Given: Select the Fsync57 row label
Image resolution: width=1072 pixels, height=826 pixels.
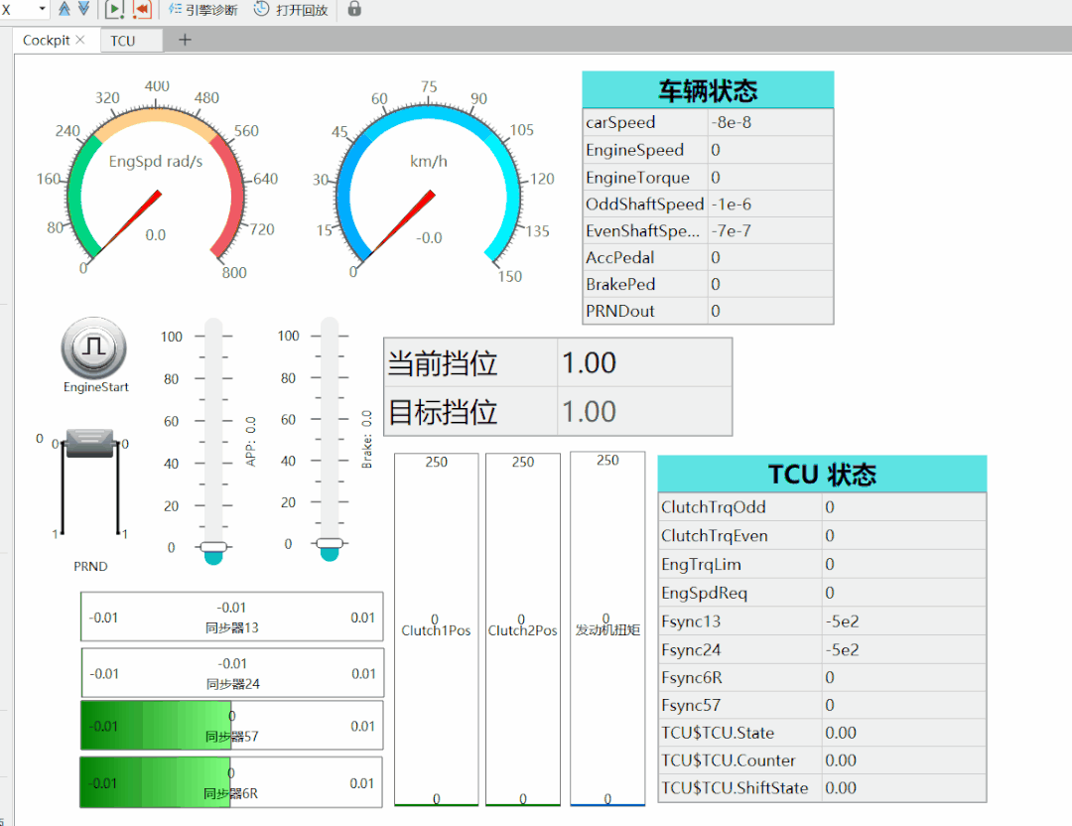Looking at the screenshot, I should click(691, 705).
